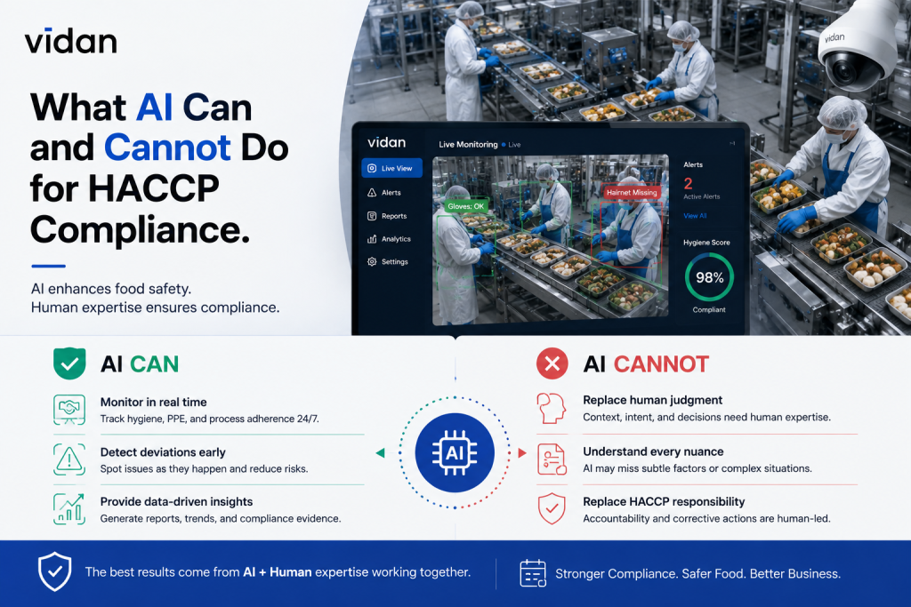Click the live monitoring video feed
Viewport: 911px width, 607px height.
click(550, 240)
